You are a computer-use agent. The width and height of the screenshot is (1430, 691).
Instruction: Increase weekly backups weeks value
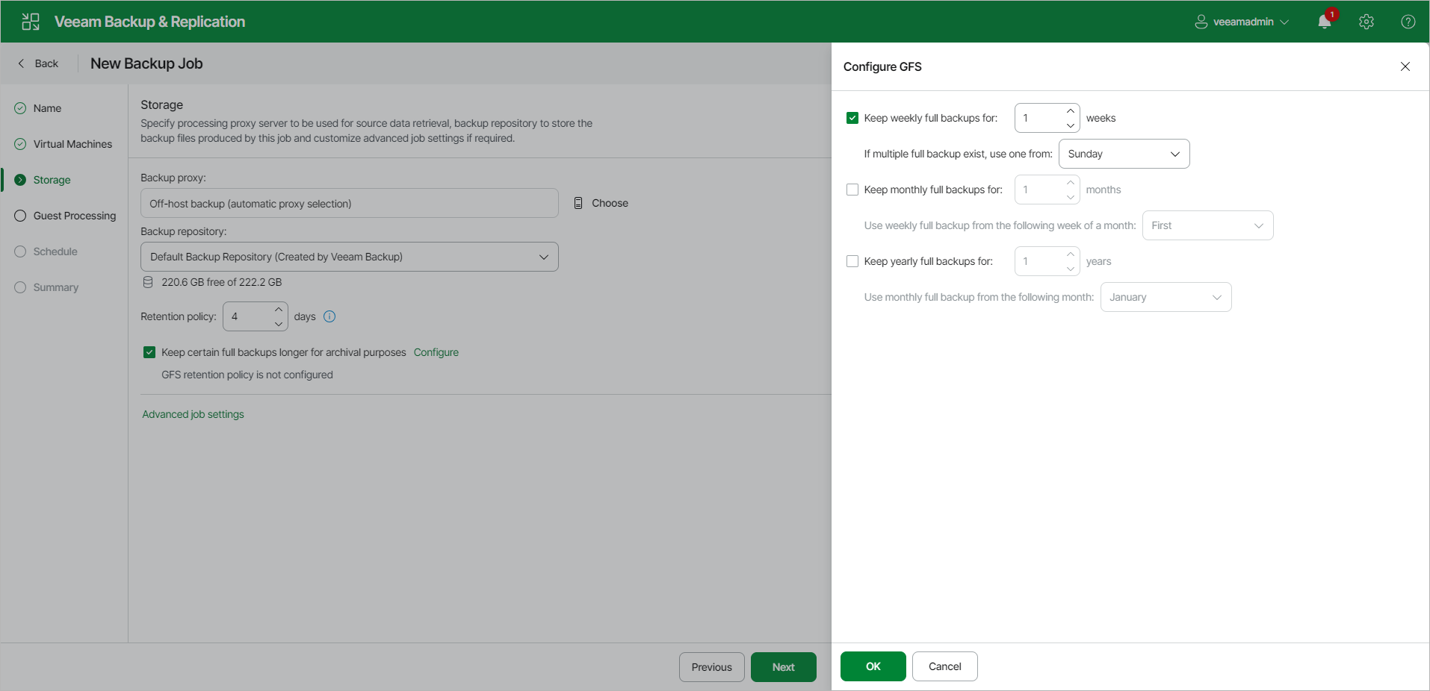pos(1071,111)
